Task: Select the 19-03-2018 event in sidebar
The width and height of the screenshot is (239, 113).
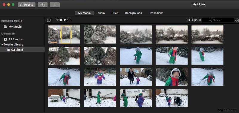Action: coord(22,50)
